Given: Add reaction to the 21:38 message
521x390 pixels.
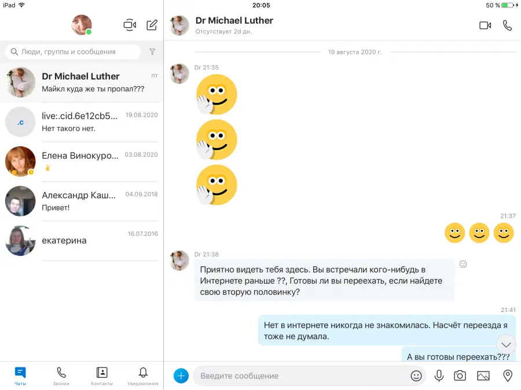Looking at the screenshot, I should tap(463, 264).
